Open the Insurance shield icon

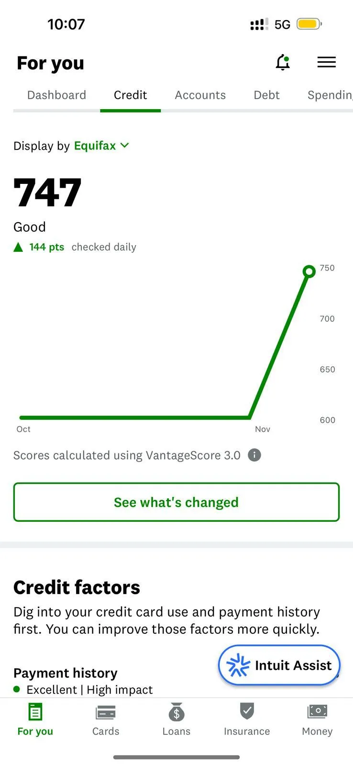[x=247, y=711]
